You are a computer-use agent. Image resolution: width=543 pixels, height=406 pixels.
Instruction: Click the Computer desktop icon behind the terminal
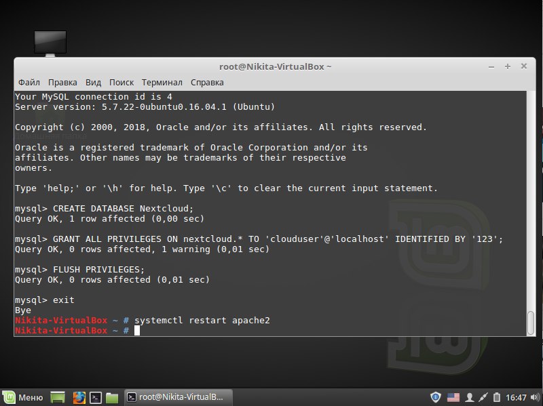[x=50, y=43]
